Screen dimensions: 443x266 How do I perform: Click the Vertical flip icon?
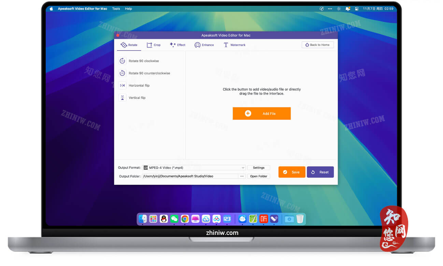point(122,98)
